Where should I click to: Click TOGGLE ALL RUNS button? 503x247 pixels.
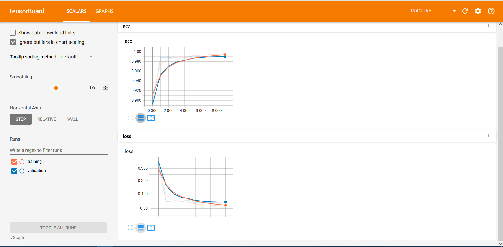click(x=58, y=228)
